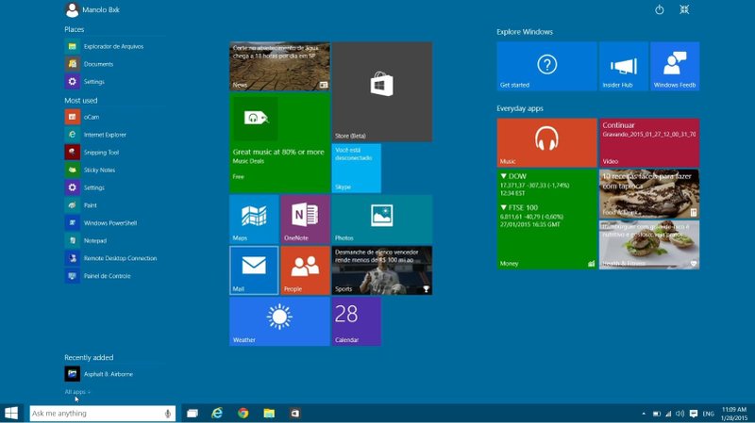
Task: Open Task View on the taskbar
Action: [x=193, y=413]
